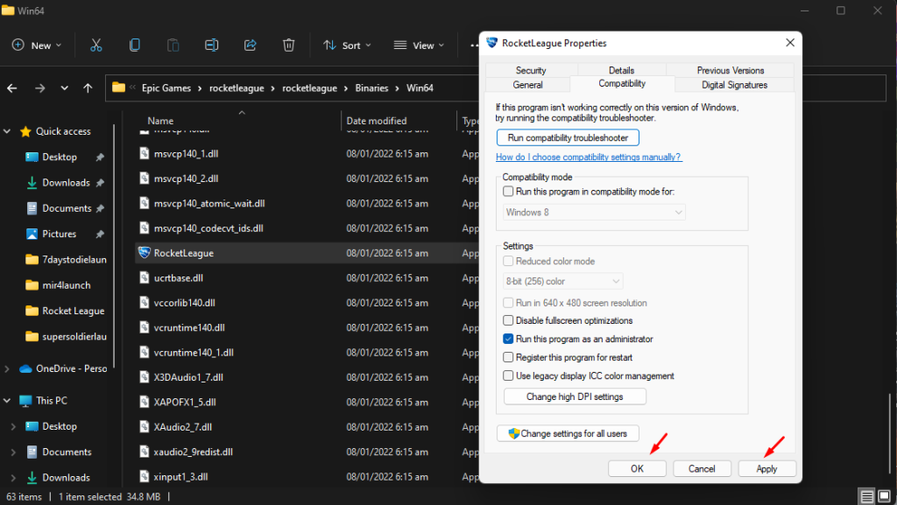The image size is (897, 505).
Task: Check Register this program for restart
Action: pos(508,358)
